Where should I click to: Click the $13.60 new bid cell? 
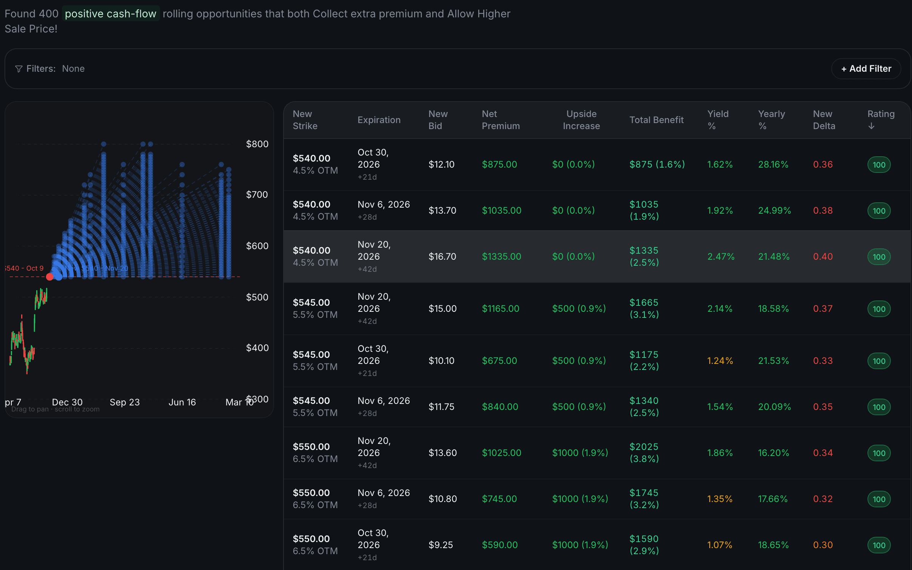click(442, 453)
